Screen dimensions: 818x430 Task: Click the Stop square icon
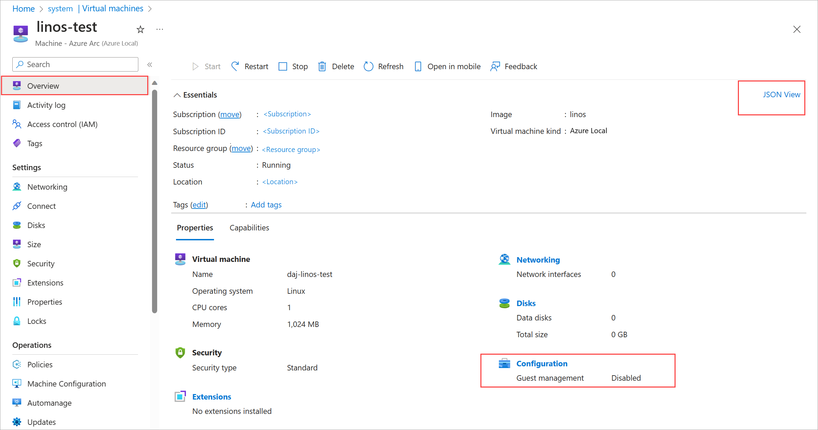[x=283, y=66]
